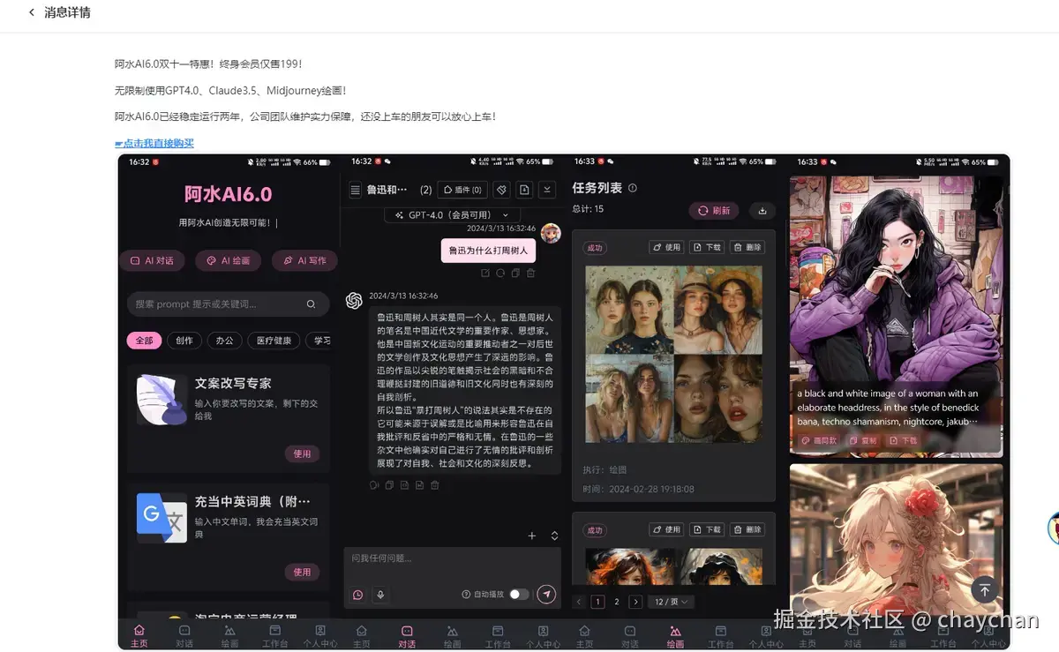Click the magnifier icon in prompt search

311,304
